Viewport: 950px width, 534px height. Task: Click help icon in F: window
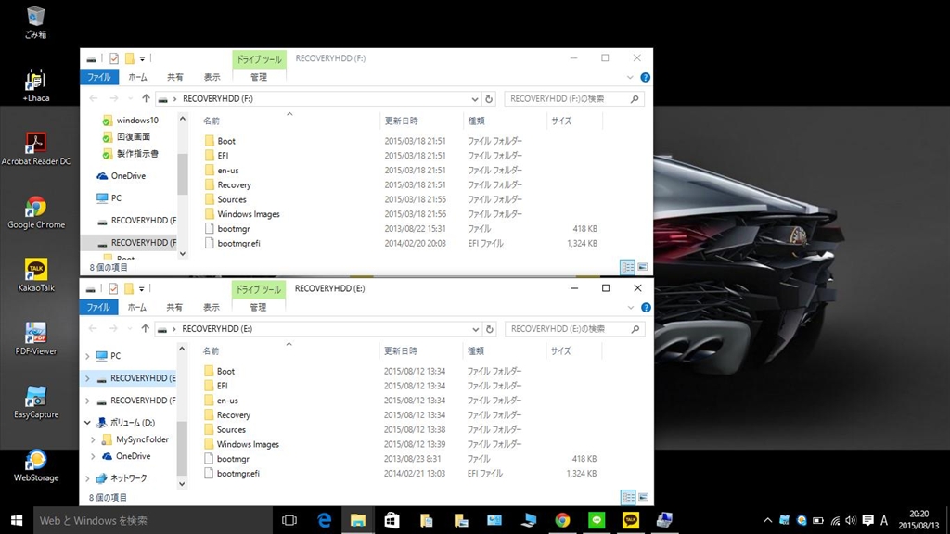[x=646, y=78]
